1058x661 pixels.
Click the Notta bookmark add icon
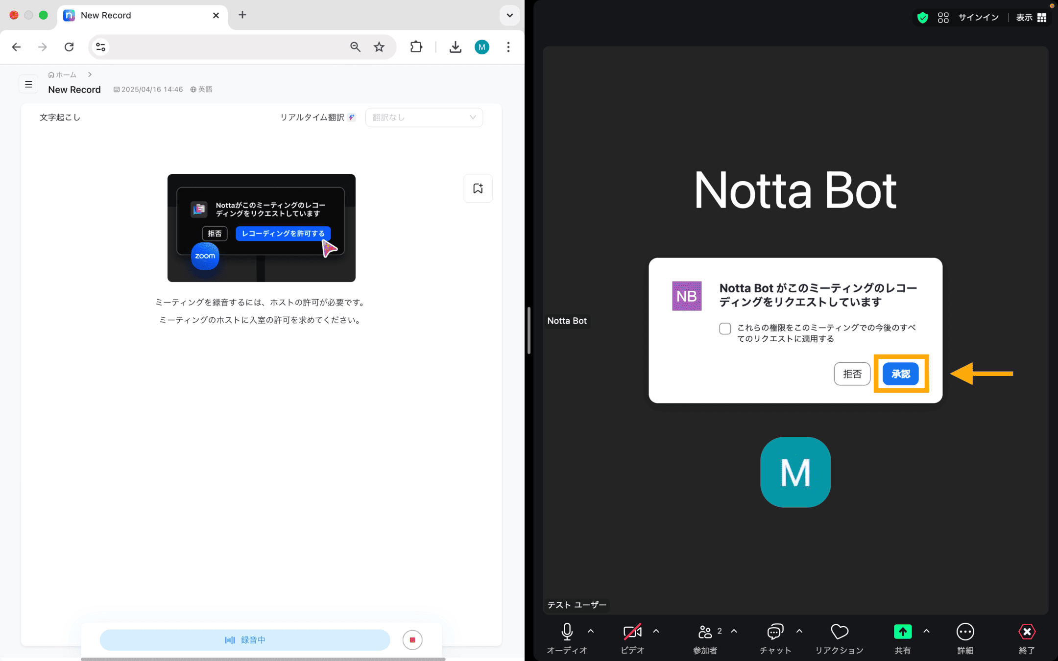point(478,188)
